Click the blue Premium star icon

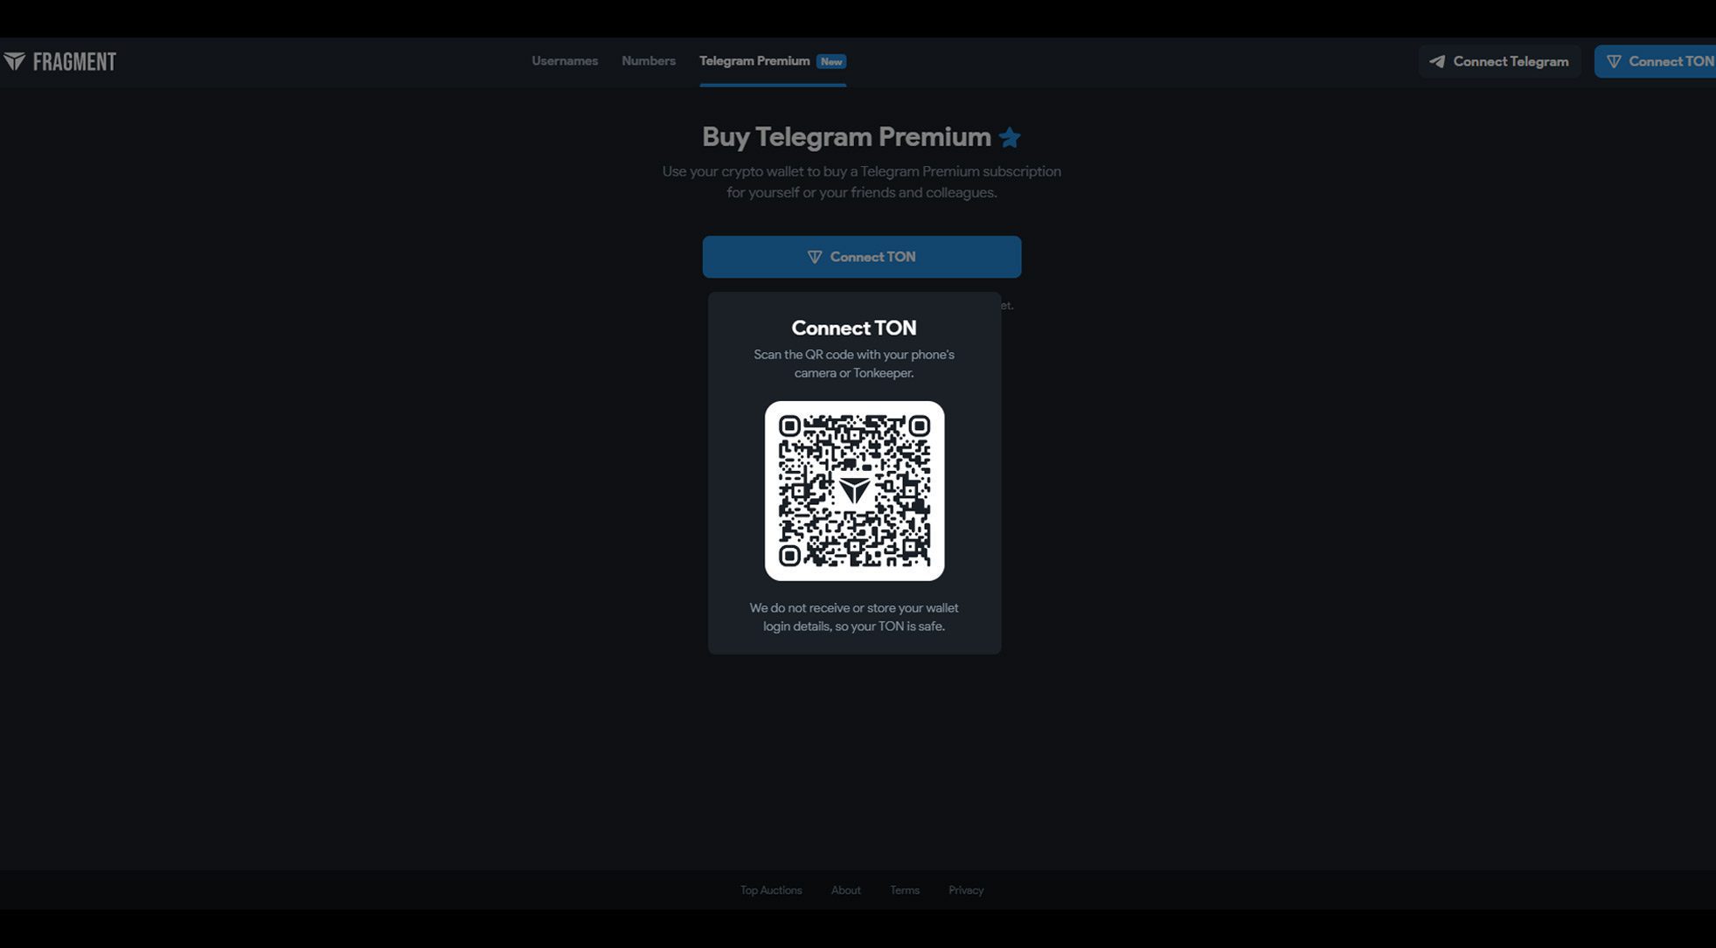click(1010, 137)
